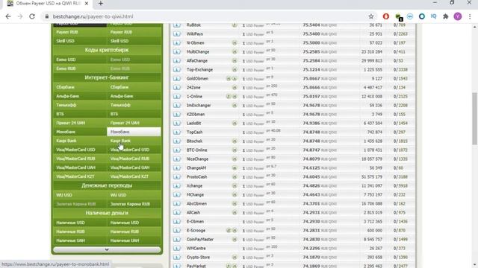Select highlighted Монобанк in receive column
The width and height of the screenshot is (478, 268).
coord(134,132)
